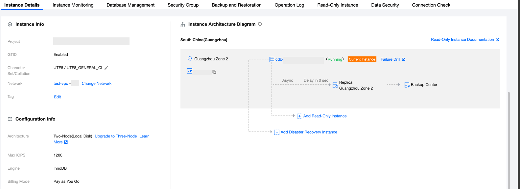Viewport: 520px width, 189px height.
Task: Click the pencil icon beside UTF8_GENERAL_CI
Action: [x=106, y=68]
